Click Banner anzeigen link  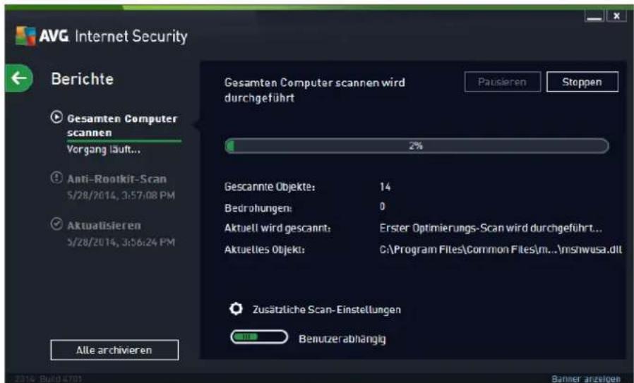tap(586, 379)
